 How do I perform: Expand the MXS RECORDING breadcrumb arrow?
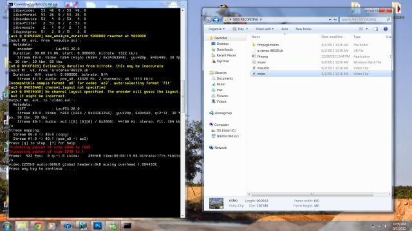click(261, 19)
